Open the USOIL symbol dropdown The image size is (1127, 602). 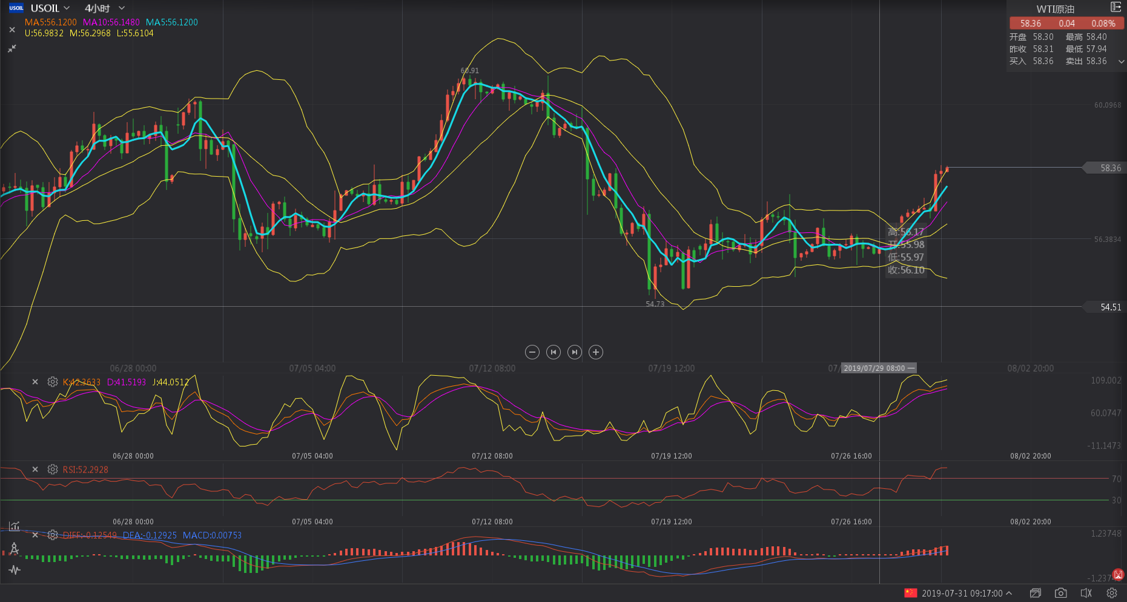pyautogui.click(x=67, y=8)
